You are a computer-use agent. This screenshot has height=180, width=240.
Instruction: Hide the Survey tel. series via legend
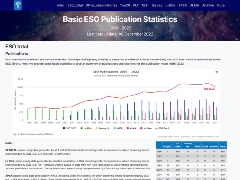pos(103,128)
